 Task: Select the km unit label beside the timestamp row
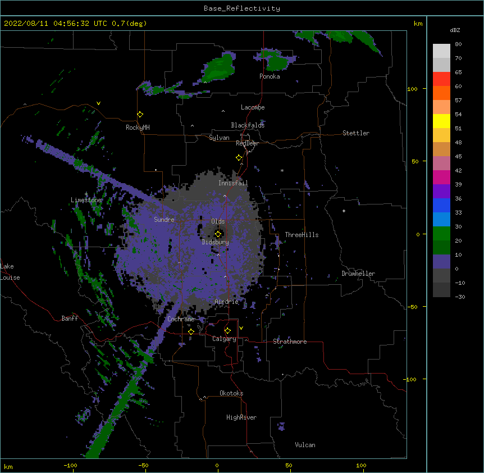pyautogui.click(x=418, y=24)
